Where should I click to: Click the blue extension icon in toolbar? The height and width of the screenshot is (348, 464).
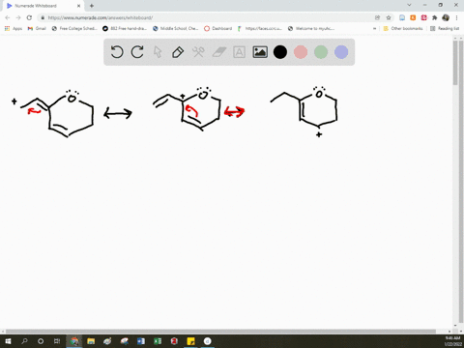coord(402,17)
